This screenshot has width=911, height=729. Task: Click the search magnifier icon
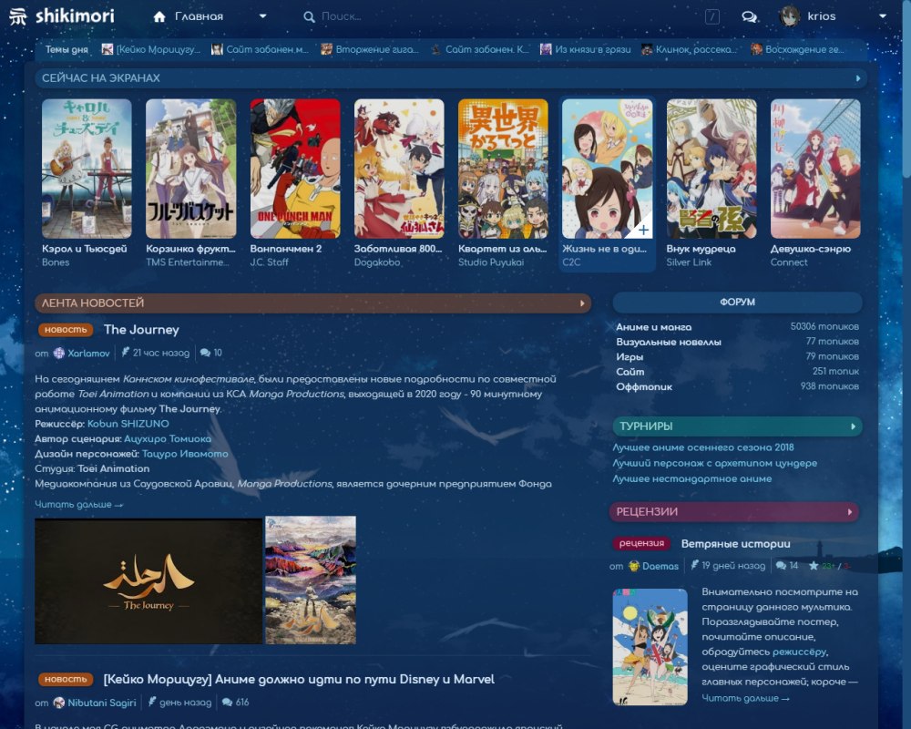309,17
